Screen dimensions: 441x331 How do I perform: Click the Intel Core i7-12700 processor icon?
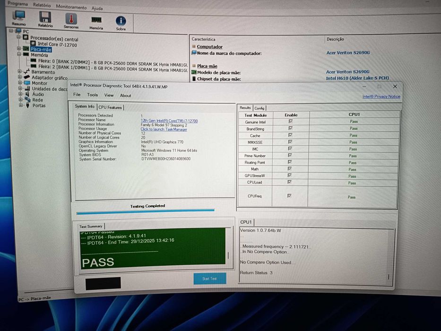[33, 44]
